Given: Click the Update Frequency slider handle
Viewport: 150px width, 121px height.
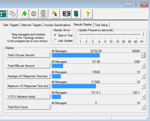Looking at the screenshot, I should (142, 35).
